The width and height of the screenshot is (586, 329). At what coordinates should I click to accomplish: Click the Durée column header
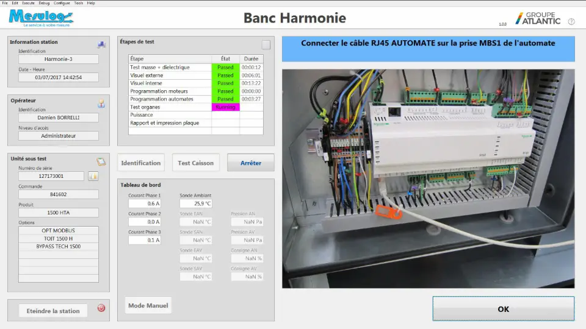click(x=251, y=59)
